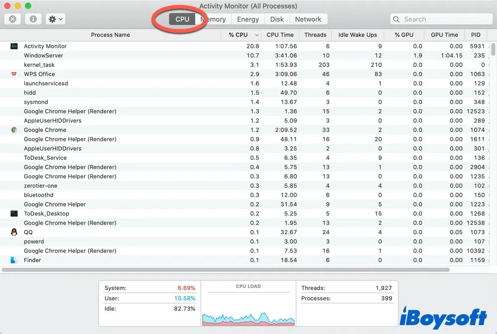The height and width of the screenshot is (334, 497).
Task: Select the Finder icon in process list
Action: click(x=14, y=260)
